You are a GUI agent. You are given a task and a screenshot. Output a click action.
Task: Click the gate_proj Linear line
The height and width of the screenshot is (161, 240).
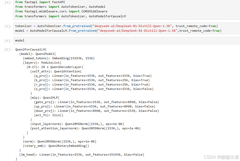tap(96, 102)
